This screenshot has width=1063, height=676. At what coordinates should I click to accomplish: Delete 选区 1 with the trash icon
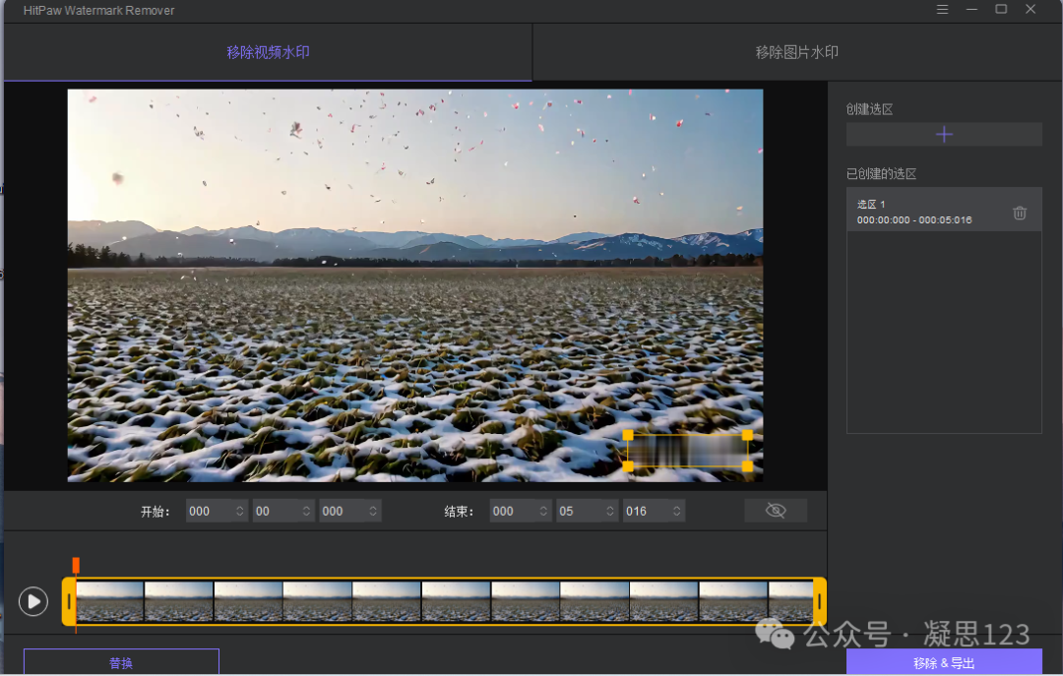coord(1020,213)
